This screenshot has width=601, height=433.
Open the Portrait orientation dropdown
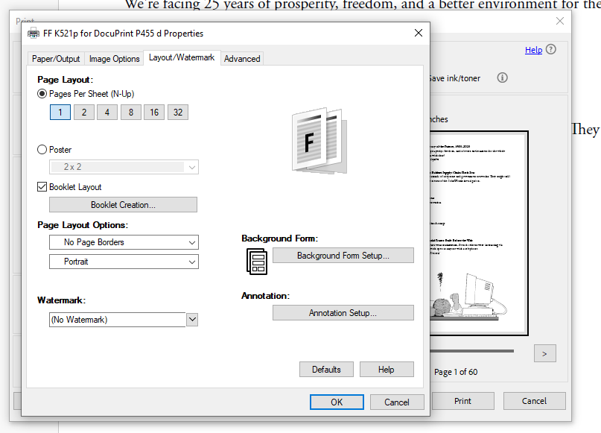pos(124,262)
